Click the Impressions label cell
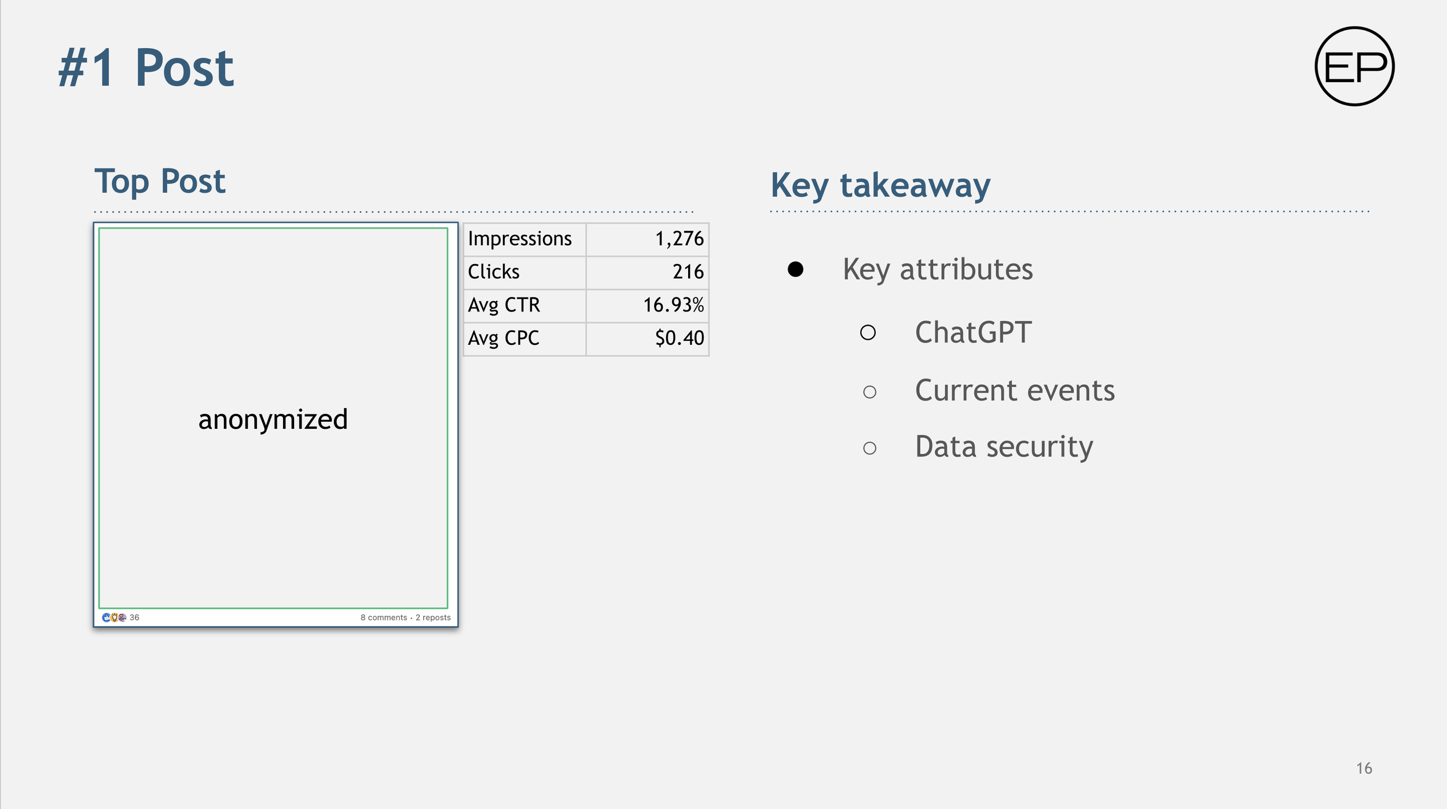 pos(525,239)
